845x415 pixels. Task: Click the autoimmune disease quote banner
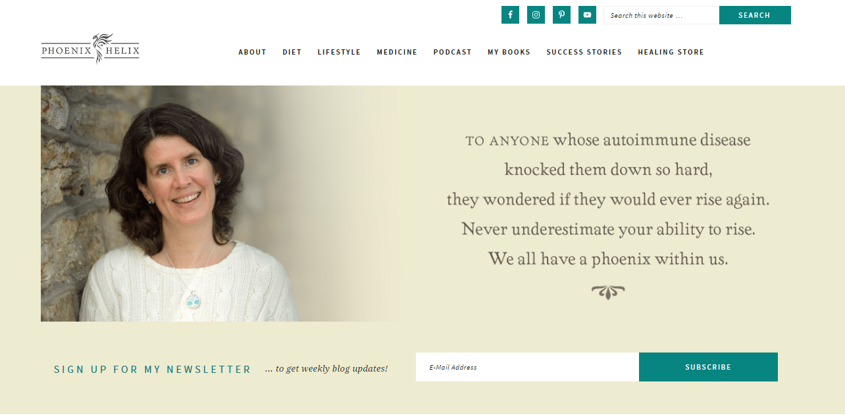[x=607, y=199]
